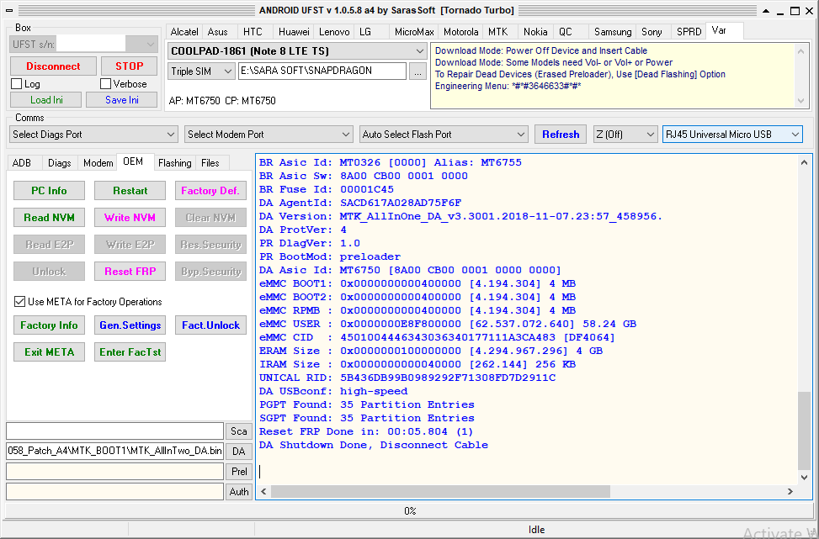Click the browse folder ellipsis button
The width and height of the screenshot is (819, 539).
[417, 71]
